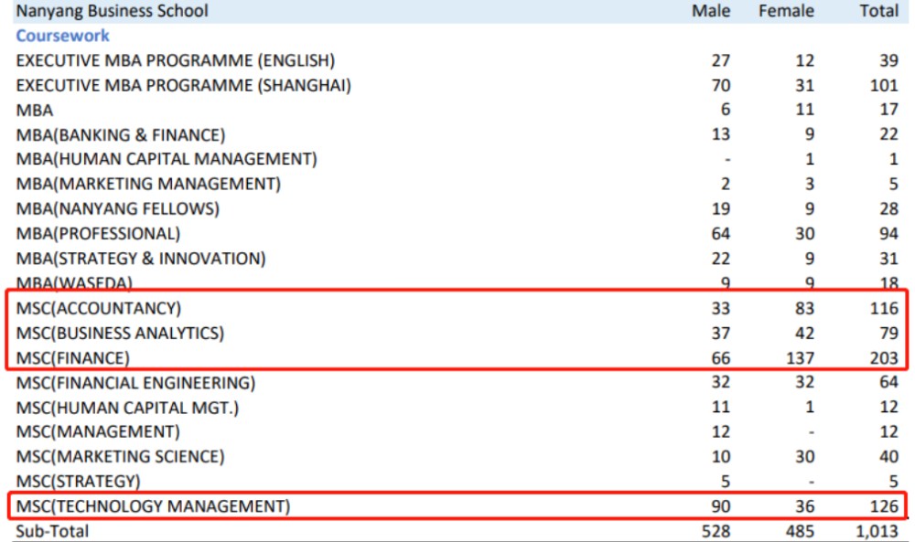Select the blue Coursework heading

(x=62, y=36)
